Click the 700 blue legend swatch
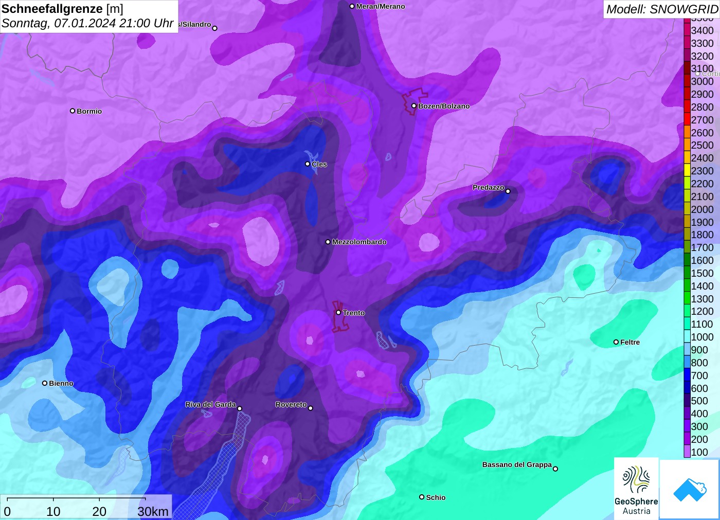The width and height of the screenshot is (720, 520). point(687,375)
